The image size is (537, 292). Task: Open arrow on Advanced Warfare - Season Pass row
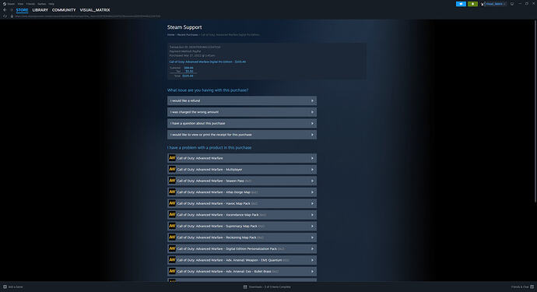[x=312, y=181]
